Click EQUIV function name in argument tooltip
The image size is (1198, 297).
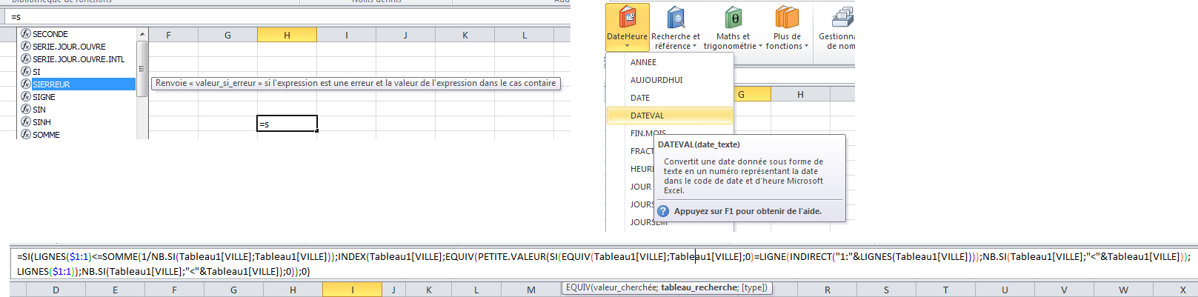[x=578, y=287]
